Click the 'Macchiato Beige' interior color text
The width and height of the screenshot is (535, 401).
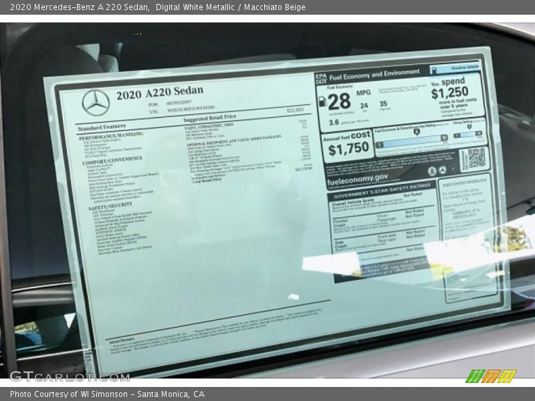click(275, 7)
